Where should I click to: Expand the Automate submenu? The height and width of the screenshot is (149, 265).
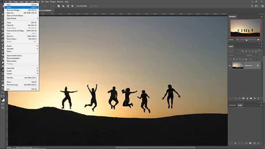point(21,68)
